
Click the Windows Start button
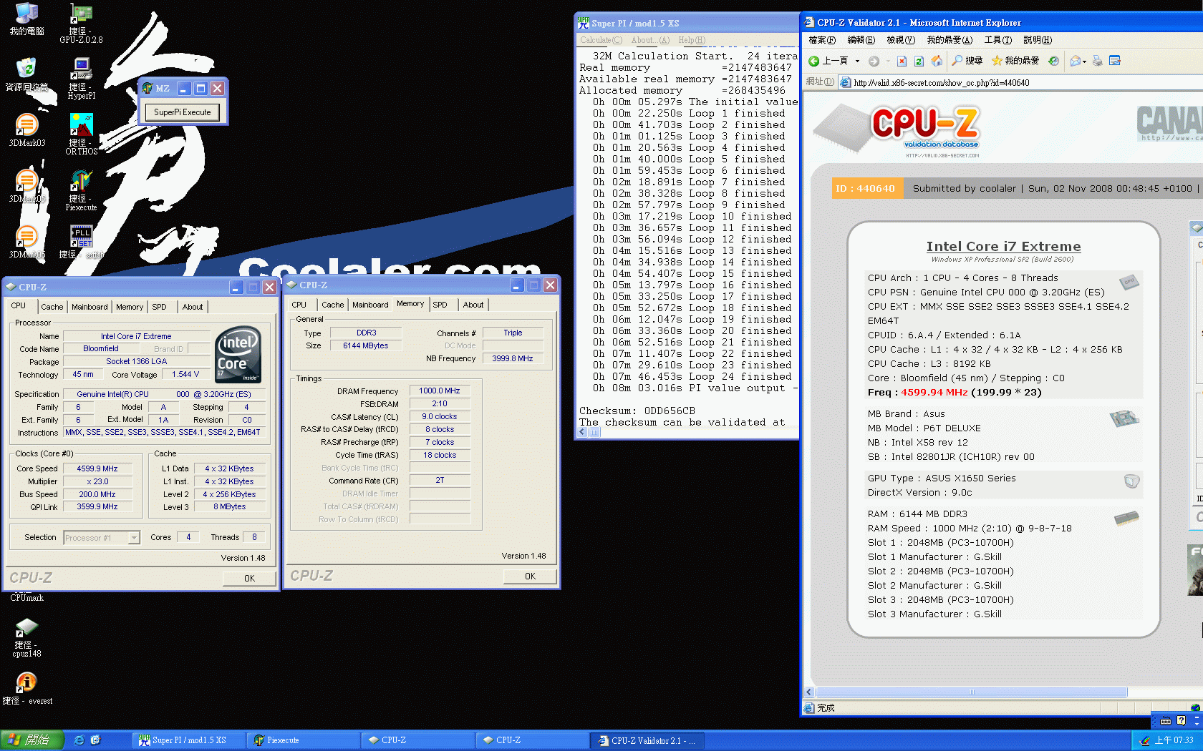pyautogui.click(x=32, y=740)
